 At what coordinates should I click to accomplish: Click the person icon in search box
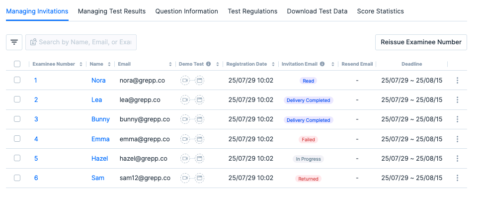(x=33, y=42)
